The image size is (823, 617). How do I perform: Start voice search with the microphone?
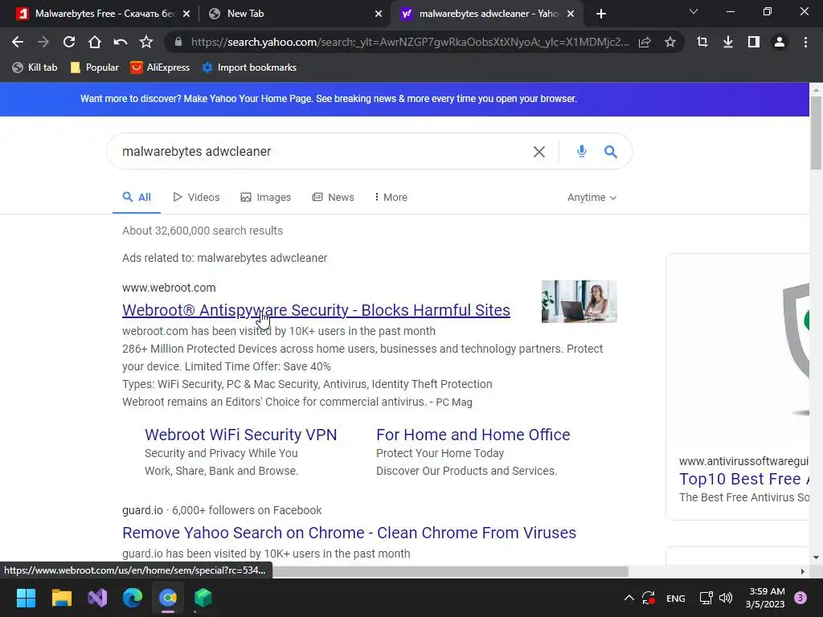coord(582,152)
